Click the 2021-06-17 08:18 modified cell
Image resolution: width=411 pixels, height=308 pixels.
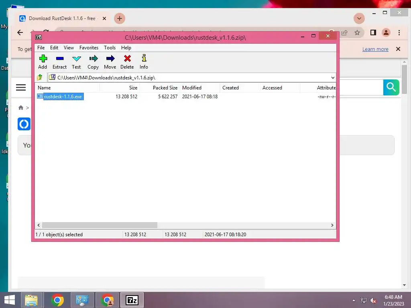200,96
